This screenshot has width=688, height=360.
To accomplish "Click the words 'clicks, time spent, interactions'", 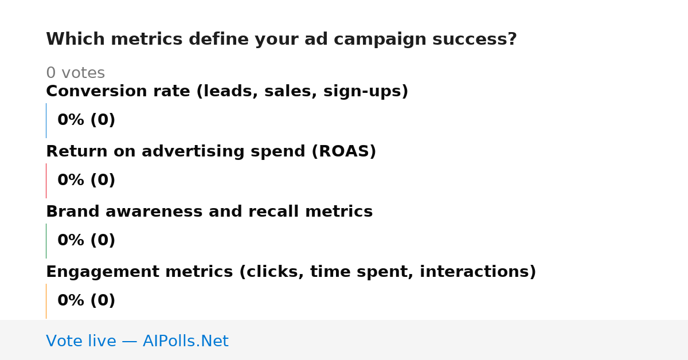I will pos(388,272).
